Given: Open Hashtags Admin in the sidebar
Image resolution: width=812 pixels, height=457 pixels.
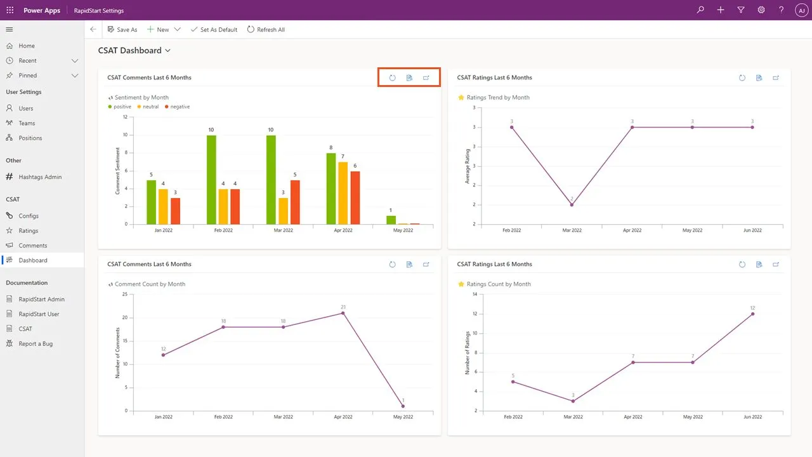Looking at the screenshot, I should [x=41, y=176].
